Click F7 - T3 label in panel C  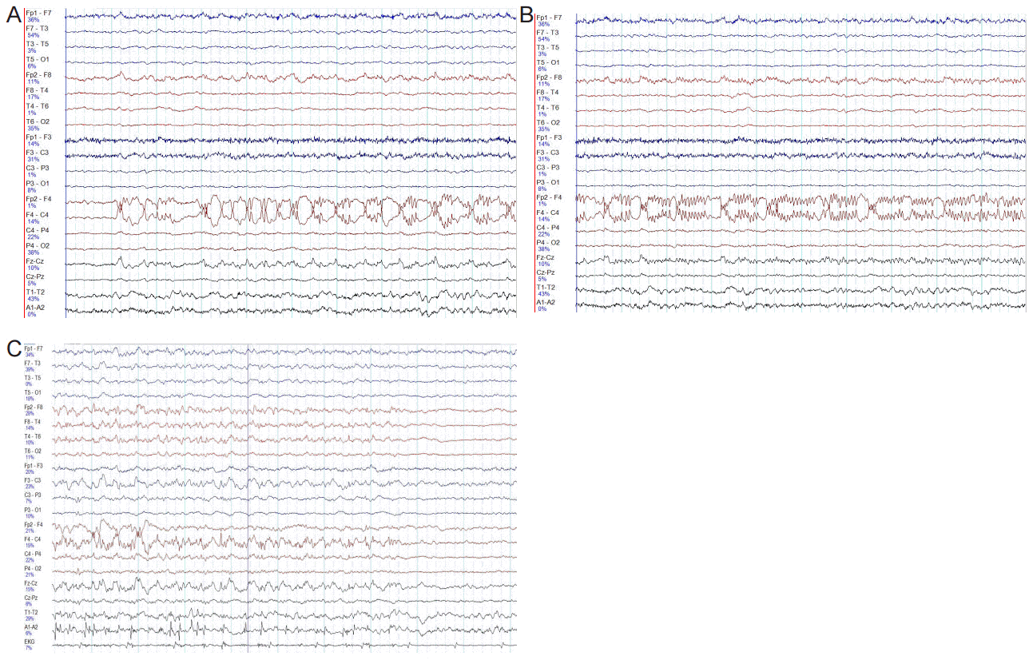34,364
